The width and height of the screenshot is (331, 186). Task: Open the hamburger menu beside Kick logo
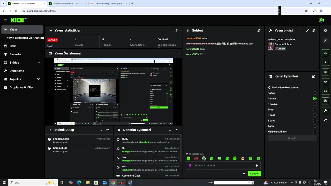[x=5, y=20]
